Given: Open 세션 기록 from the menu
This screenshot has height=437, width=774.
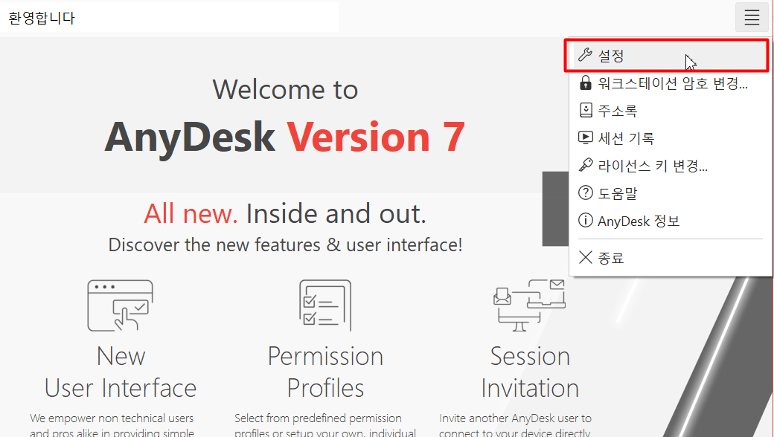Looking at the screenshot, I should pyautogui.click(x=670, y=138).
